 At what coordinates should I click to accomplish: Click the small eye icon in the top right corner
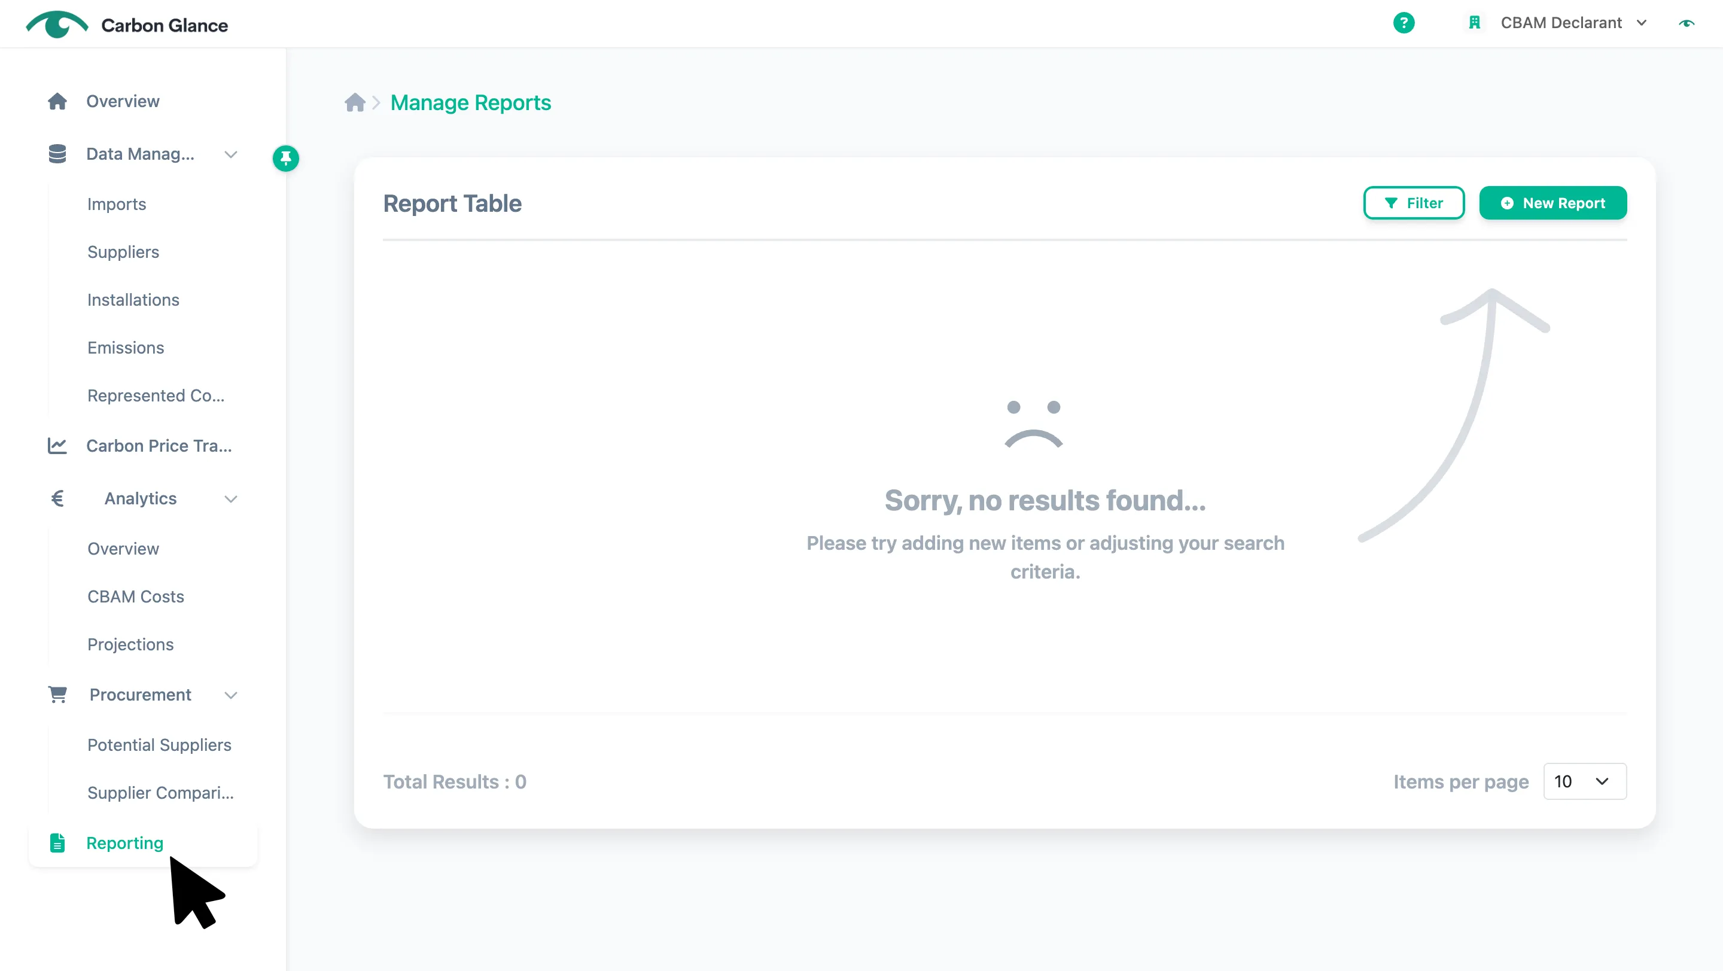[x=1687, y=23]
